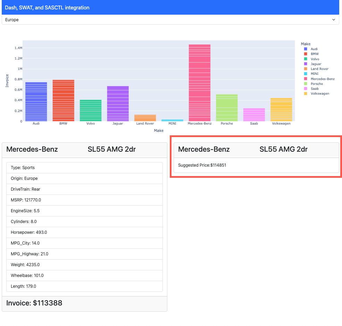The image size is (342, 326).
Task: Click the Porsche bar
Action: 227,108
